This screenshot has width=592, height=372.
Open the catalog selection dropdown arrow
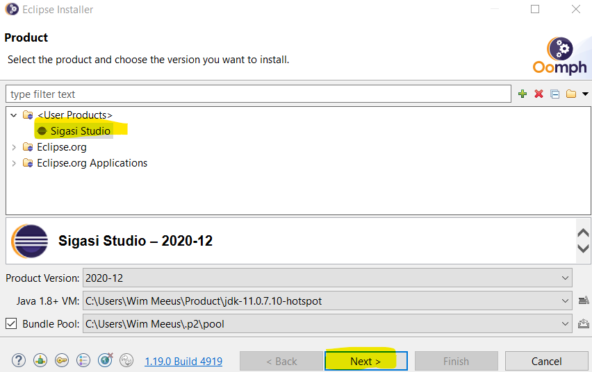pyautogui.click(x=585, y=94)
